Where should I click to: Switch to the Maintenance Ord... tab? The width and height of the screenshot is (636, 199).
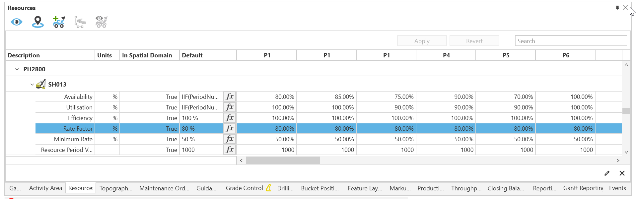[x=164, y=188]
